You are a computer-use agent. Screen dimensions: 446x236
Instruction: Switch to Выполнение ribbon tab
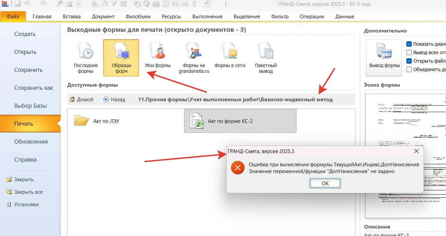pyautogui.click(x=207, y=16)
